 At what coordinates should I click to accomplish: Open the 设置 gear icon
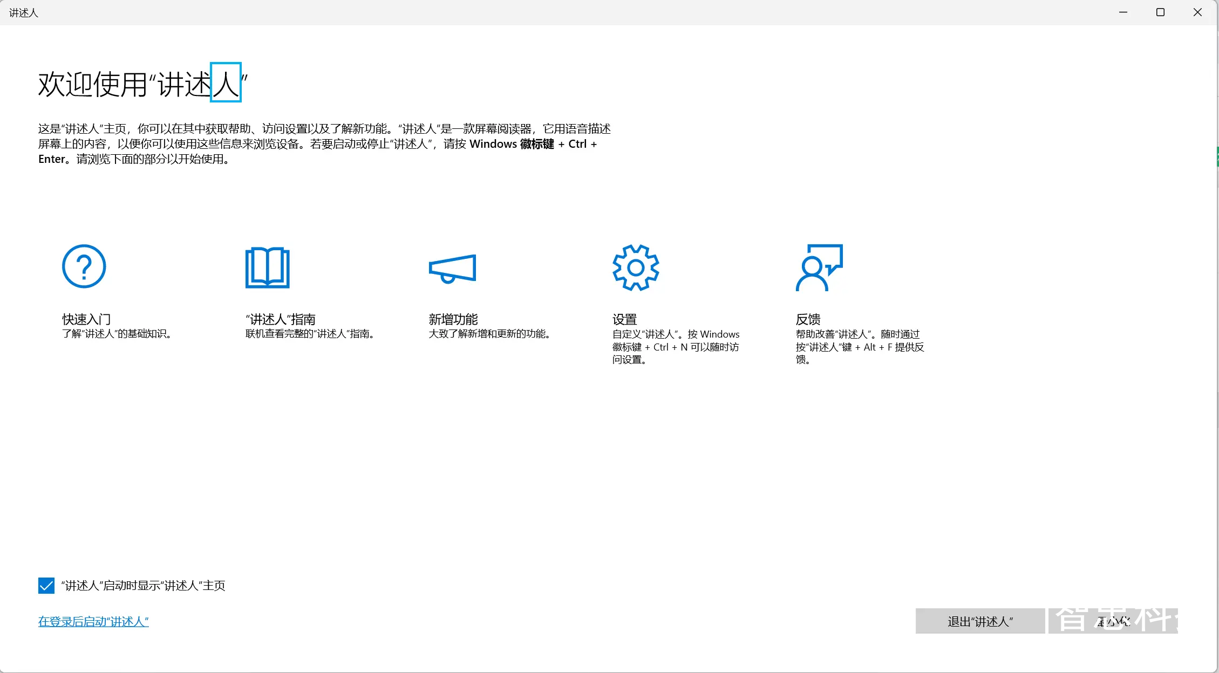636,267
